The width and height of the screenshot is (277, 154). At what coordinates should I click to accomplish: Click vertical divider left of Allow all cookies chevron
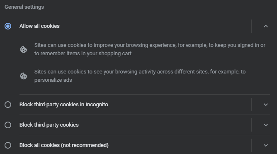tap(251, 26)
